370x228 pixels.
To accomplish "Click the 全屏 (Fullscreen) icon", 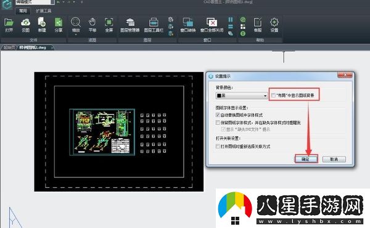I will click(109, 22).
